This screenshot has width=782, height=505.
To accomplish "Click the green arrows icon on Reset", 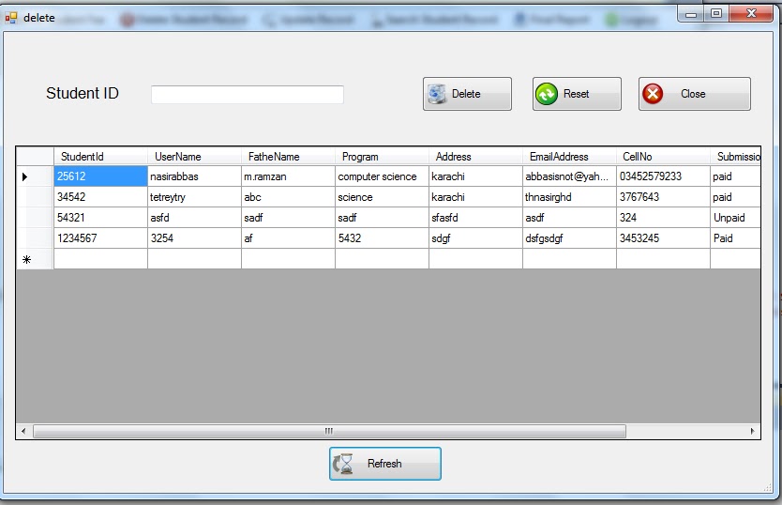I will [x=547, y=94].
